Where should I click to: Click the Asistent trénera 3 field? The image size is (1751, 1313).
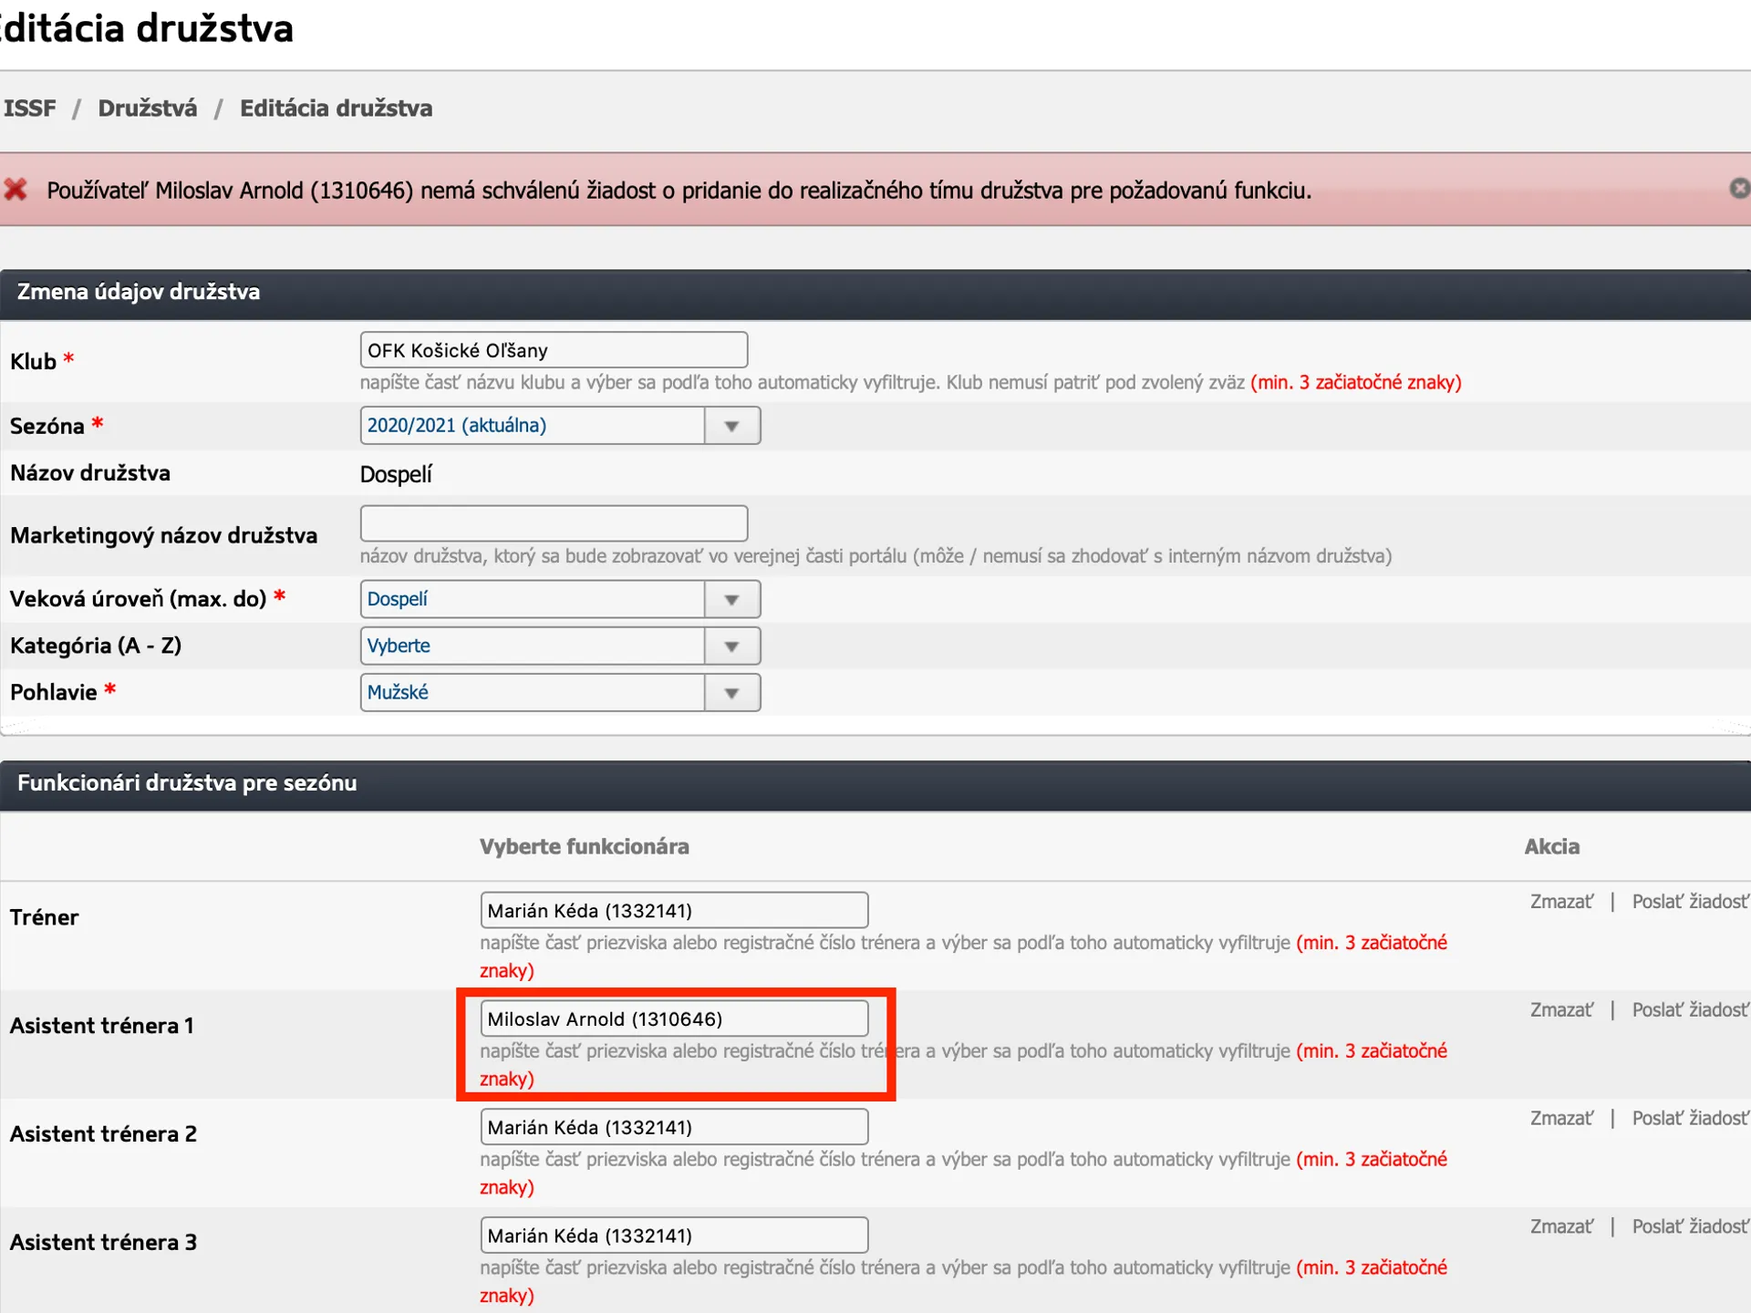(673, 1235)
